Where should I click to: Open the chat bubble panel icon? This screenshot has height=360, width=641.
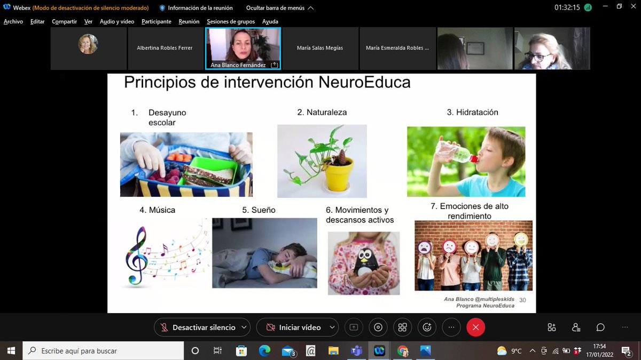click(600, 327)
